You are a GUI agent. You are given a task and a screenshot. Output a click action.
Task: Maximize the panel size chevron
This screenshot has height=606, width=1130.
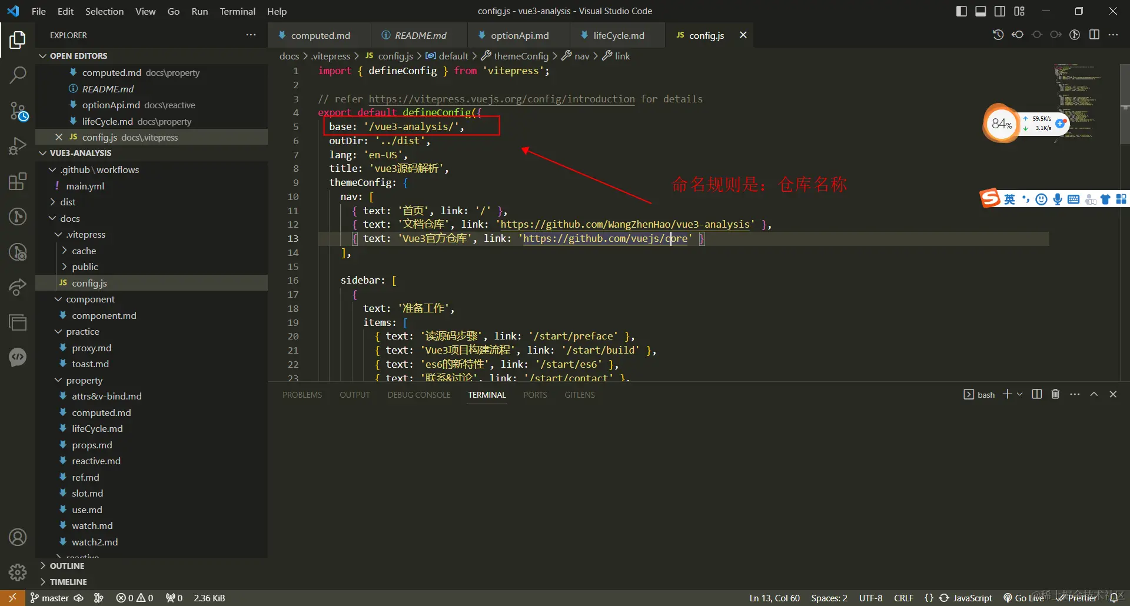click(x=1094, y=394)
